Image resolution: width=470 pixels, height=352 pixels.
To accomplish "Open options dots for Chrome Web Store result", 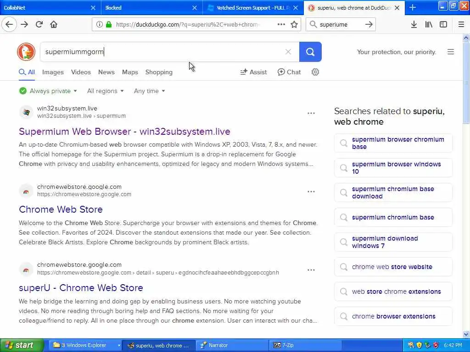I will [x=311, y=192].
